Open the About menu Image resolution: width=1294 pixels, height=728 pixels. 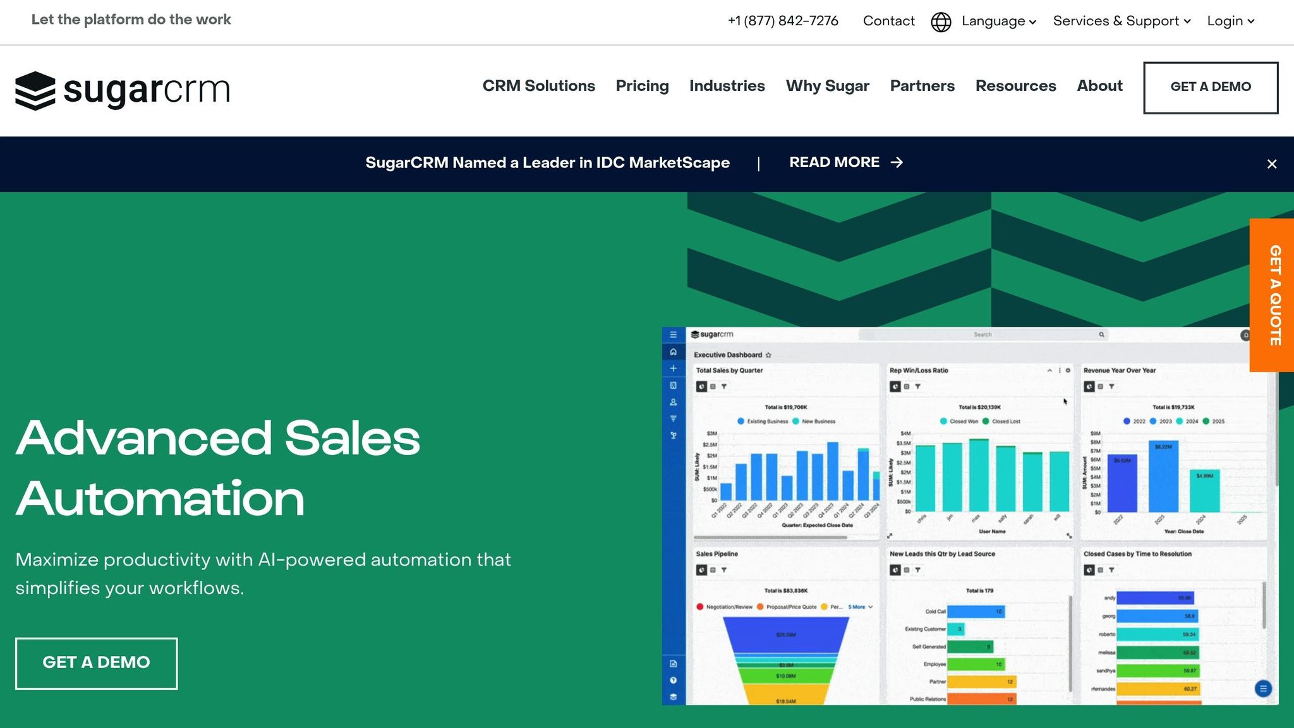pos(1100,86)
